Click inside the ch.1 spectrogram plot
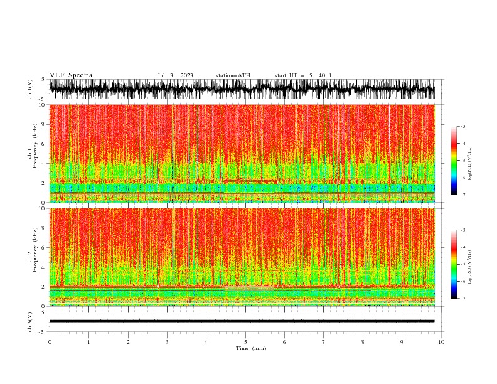Viewport: 497px width, 384px height. click(x=242, y=153)
